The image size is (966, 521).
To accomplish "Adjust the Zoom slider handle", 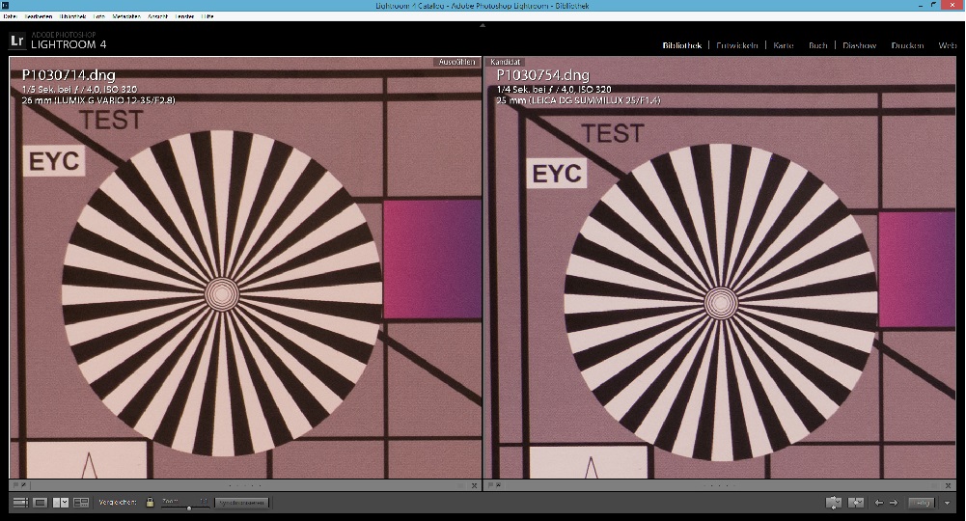I will (x=188, y=507).
